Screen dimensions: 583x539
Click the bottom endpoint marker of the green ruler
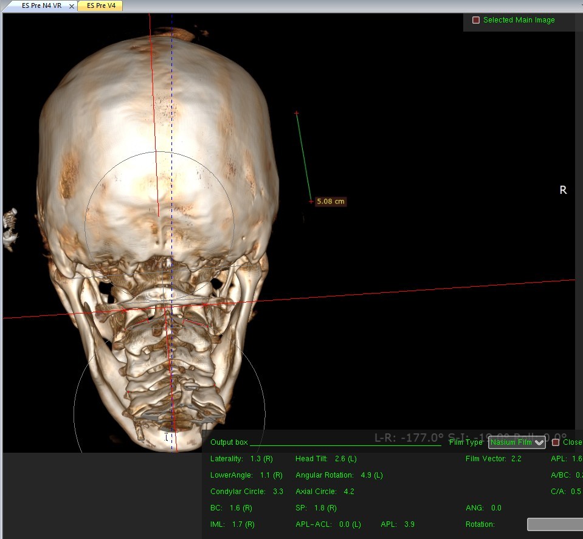point(311,201)
